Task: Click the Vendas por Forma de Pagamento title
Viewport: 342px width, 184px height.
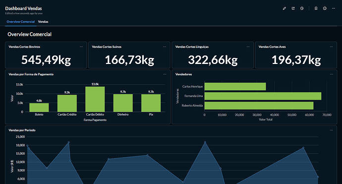Action: (x=31, y=74)
